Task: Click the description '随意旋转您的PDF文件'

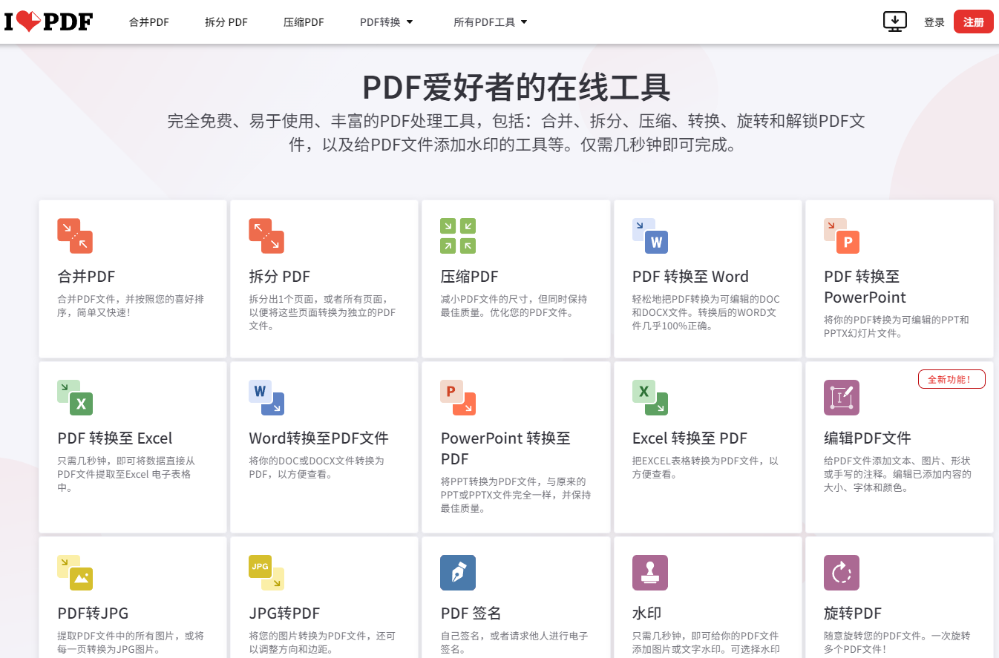Action: (x=897, y=642)
